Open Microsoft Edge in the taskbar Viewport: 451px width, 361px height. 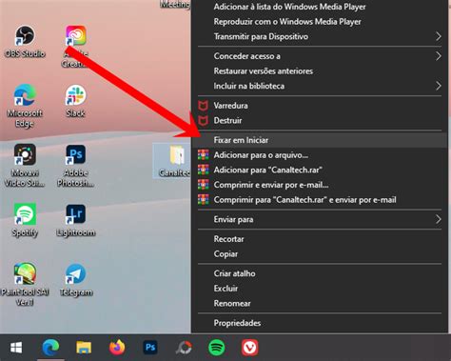click(x=50, y=348)
